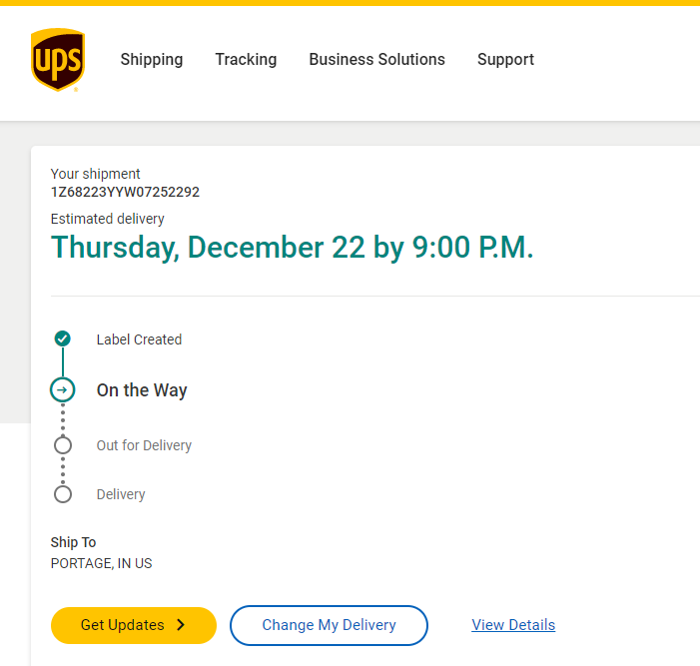Select tracking number 1Z68223YYW07252292
This screenshot has height=666, width=700.
coord(125,192)
